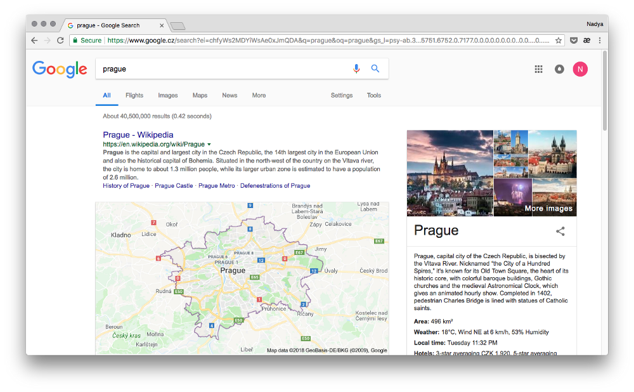Click the Weather label in knowledge panel

click(427, 332)
